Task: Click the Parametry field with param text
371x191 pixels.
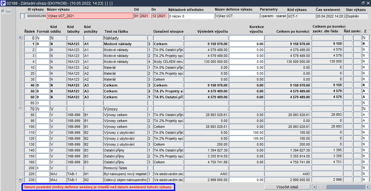Action: click(x=273, y=16)
